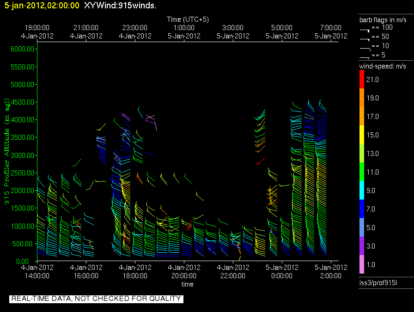The width and height of the screenshot is (414, 312).
Task: Click the 3:00:00 5-Jan-2012 top time label
Action: (233, 32)
